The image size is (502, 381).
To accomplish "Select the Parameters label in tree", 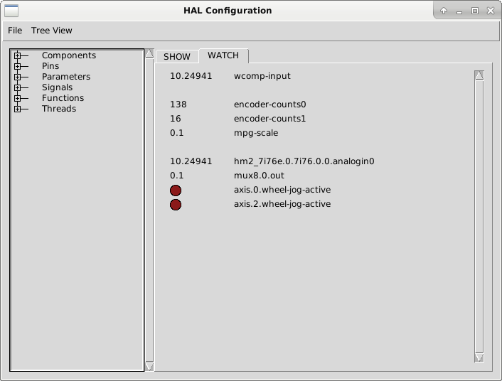I will click(66, 77).
